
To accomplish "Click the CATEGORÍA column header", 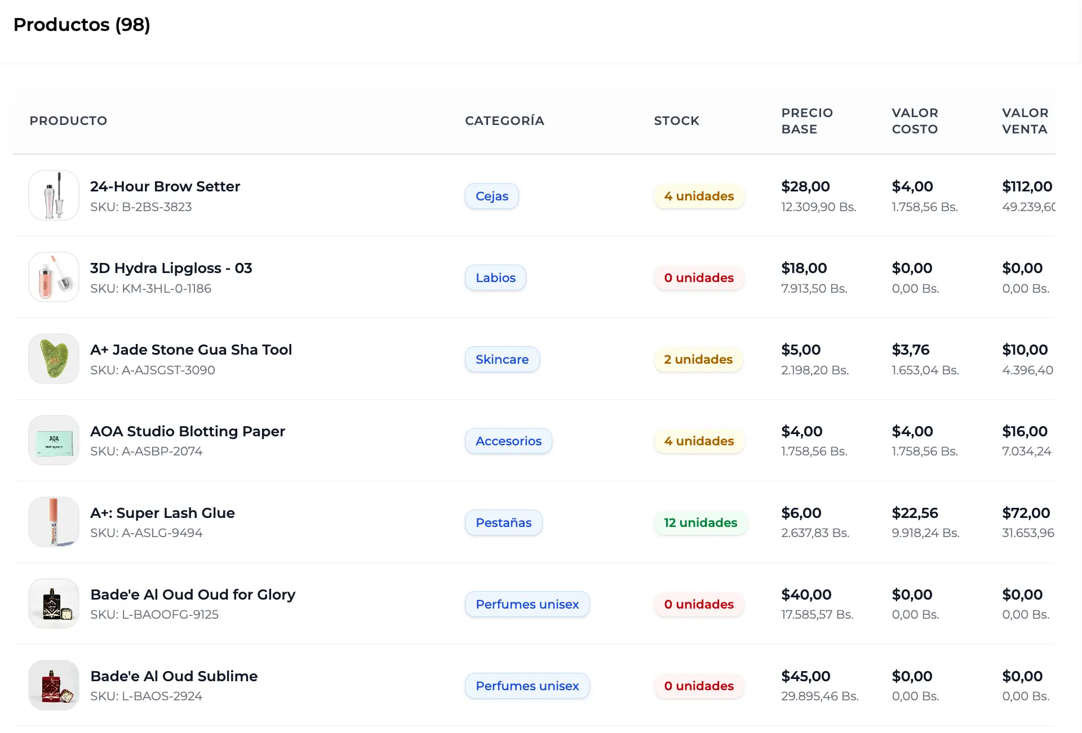I will (504, 120).
